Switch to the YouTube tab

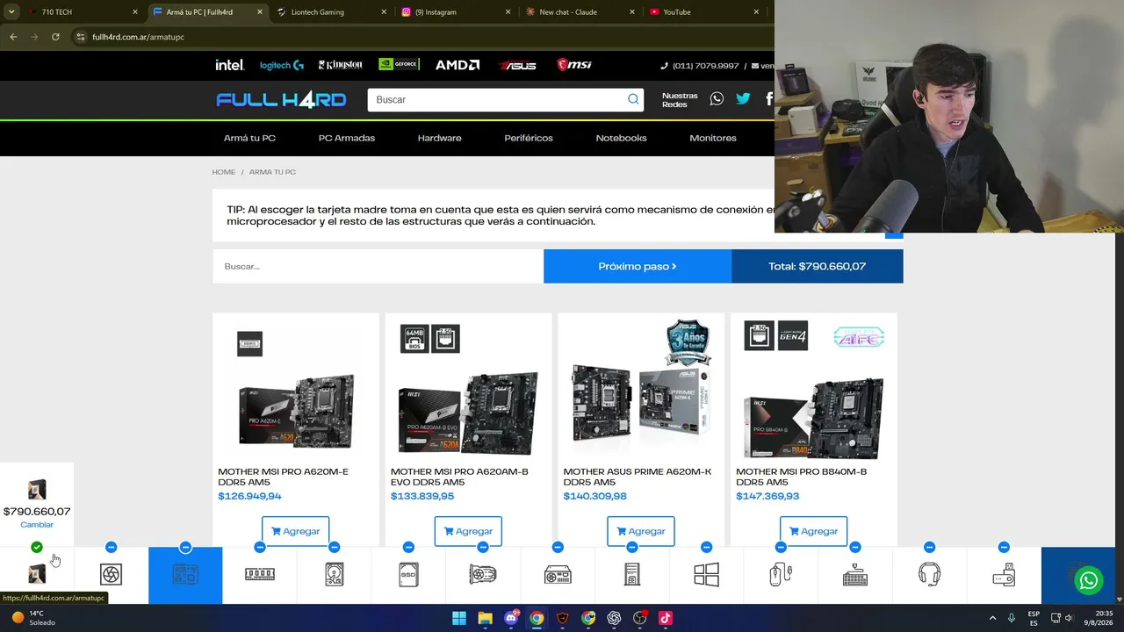703,12
